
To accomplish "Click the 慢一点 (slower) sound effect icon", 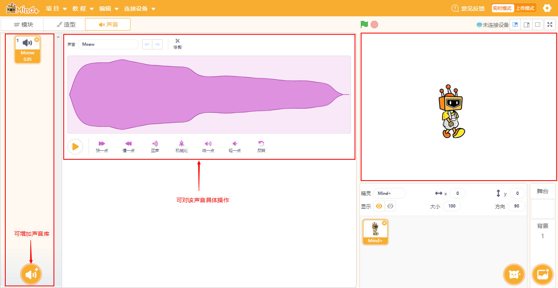I will click(x=128, y=144).
